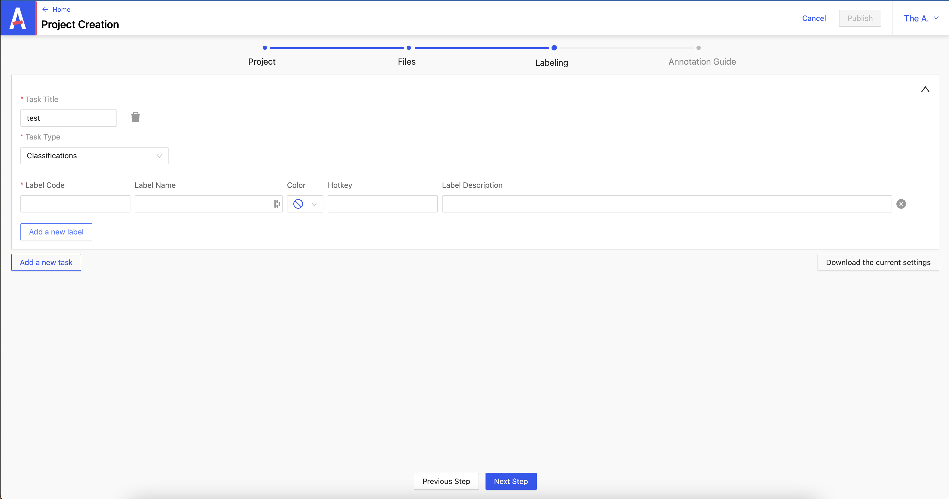Click the Project Creation heading
The image size is (949, 499).
(x=80, y=25)
